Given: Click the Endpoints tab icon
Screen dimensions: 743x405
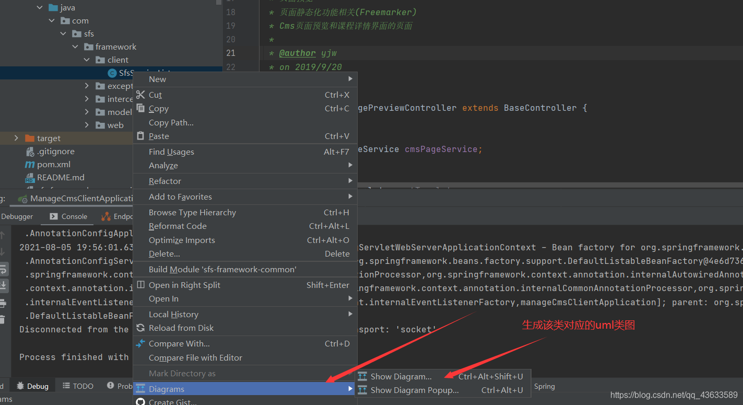Looking at the screenshot, I should (x=106, y=216).
